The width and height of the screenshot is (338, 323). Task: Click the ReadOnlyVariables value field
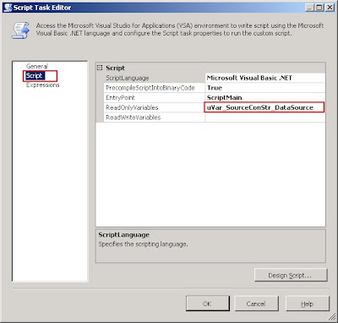(264, 107)
